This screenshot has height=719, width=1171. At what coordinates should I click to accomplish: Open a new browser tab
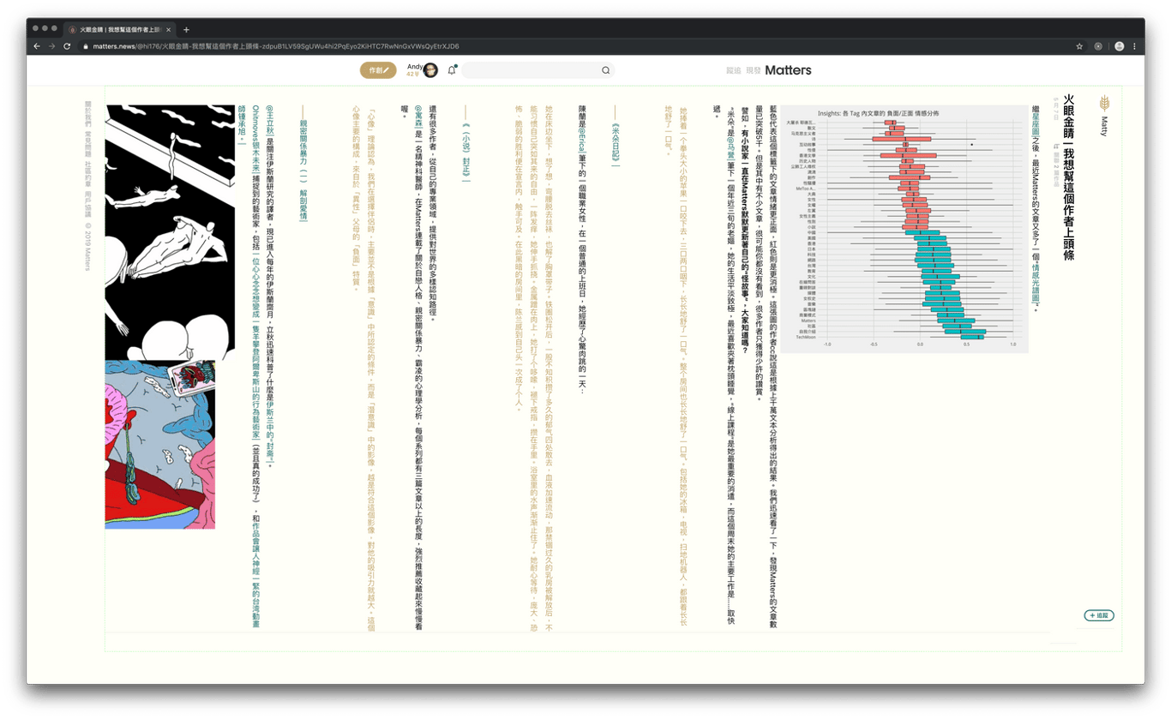(x=187, y=29)
